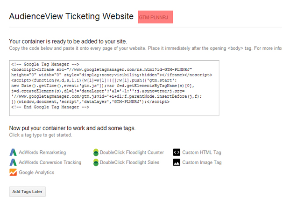The height and width of the screenshot is (201, 283).
Task: Click the red GTM-PLNNRJ container ID badge
Action: coord(156,17)
